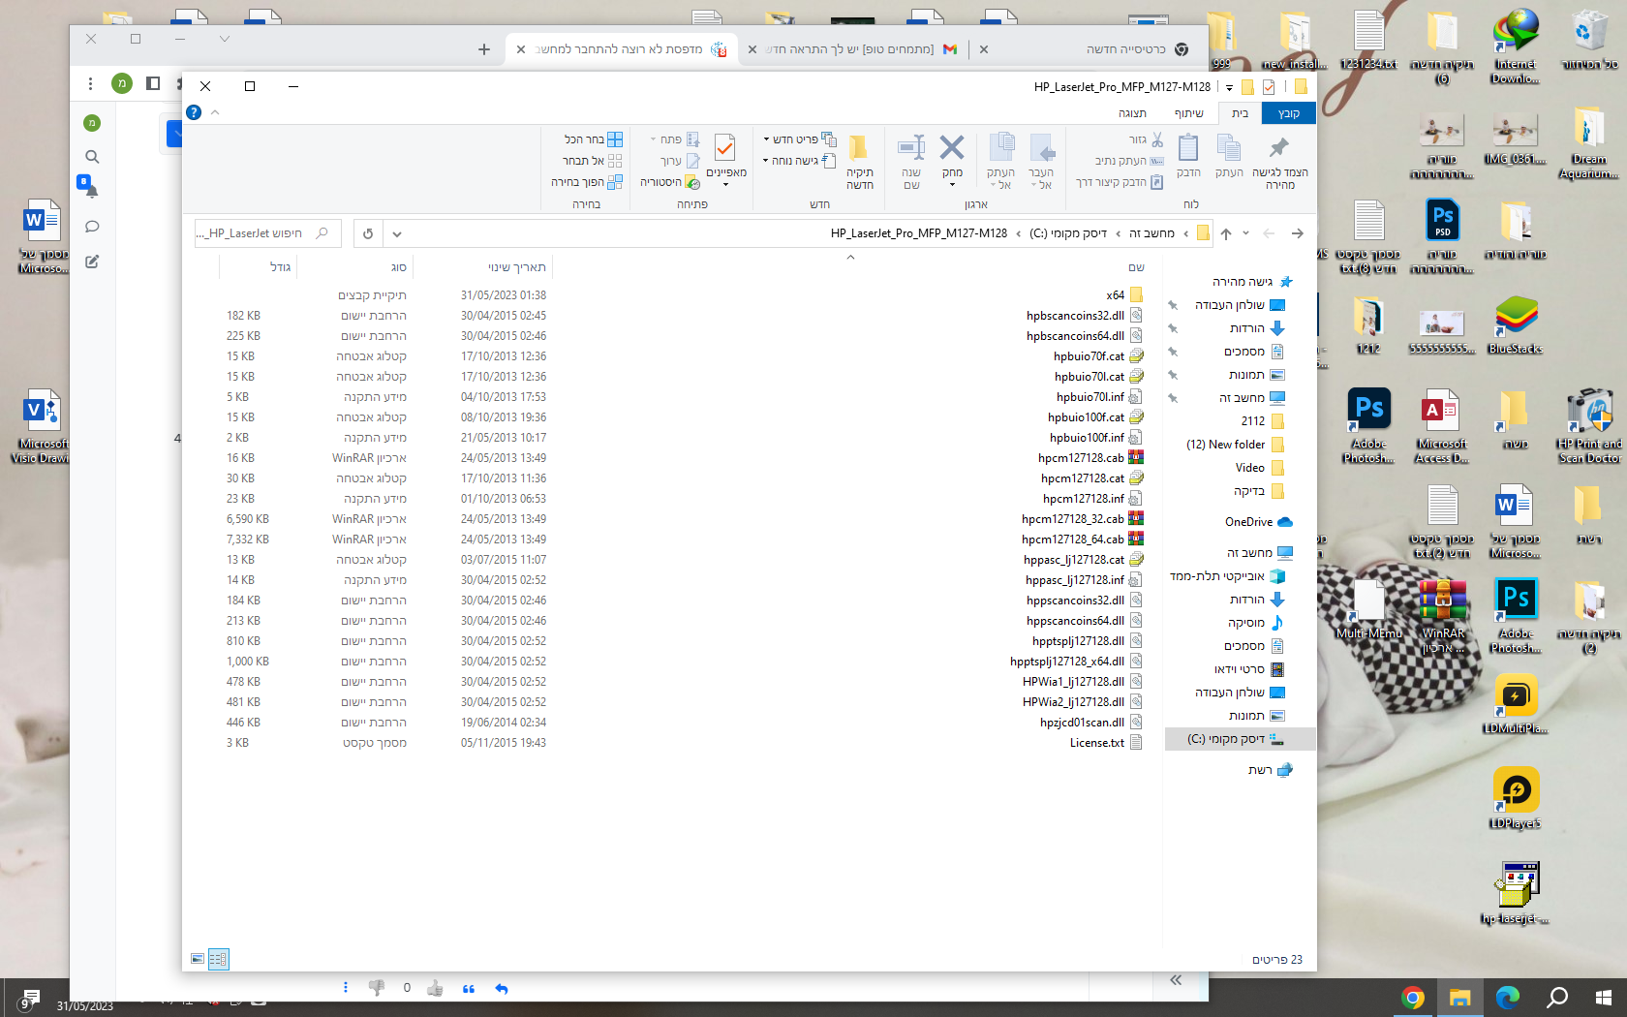Screen dimensions: 1627x1017
Task: Click the Edit (ערוך) ribbon icon
Action: coord(680,161)
